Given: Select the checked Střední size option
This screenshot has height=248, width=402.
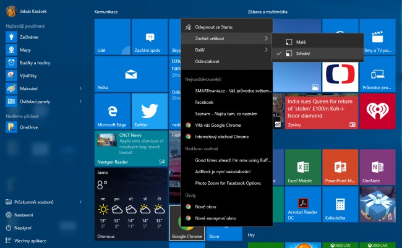Looking at the screenshot, I should (318, 54).
